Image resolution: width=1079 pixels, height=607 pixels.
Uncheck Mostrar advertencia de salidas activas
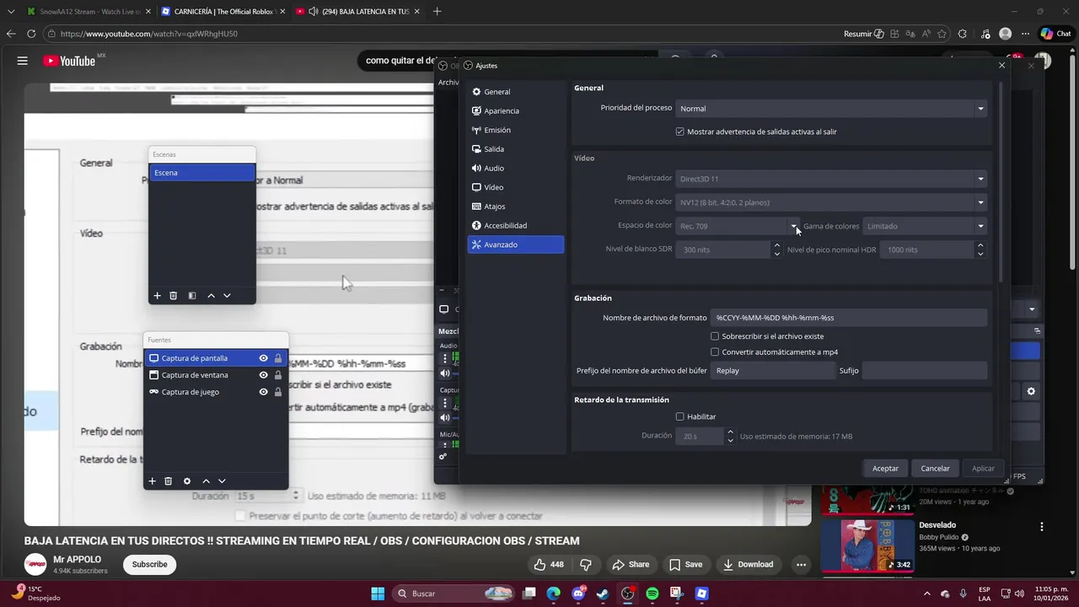(680, 132)
